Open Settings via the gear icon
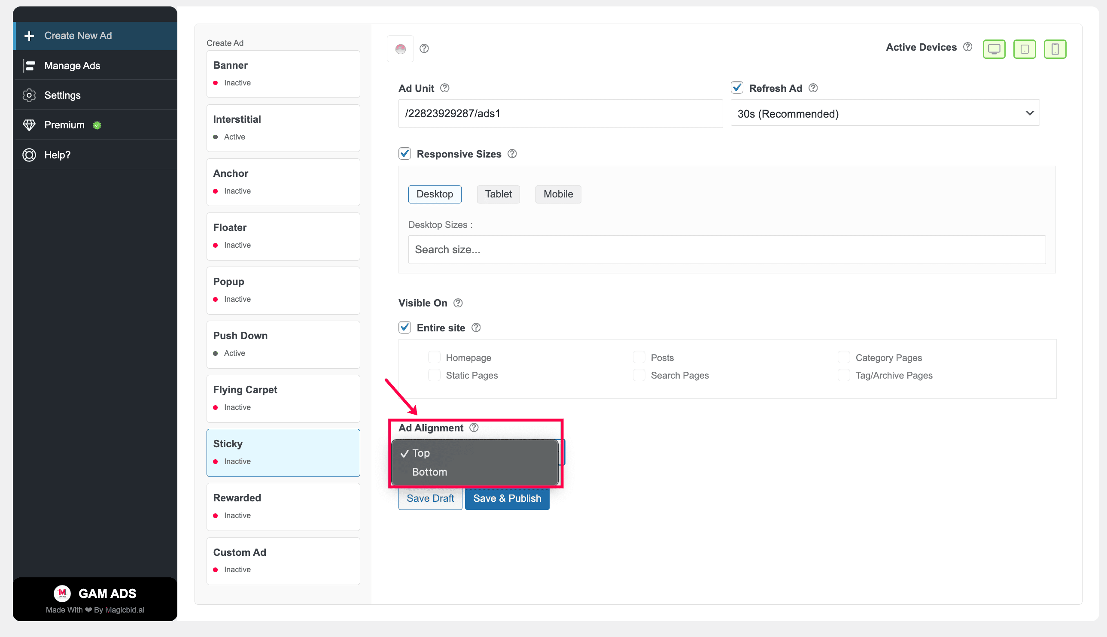 [x=29, y=95]
